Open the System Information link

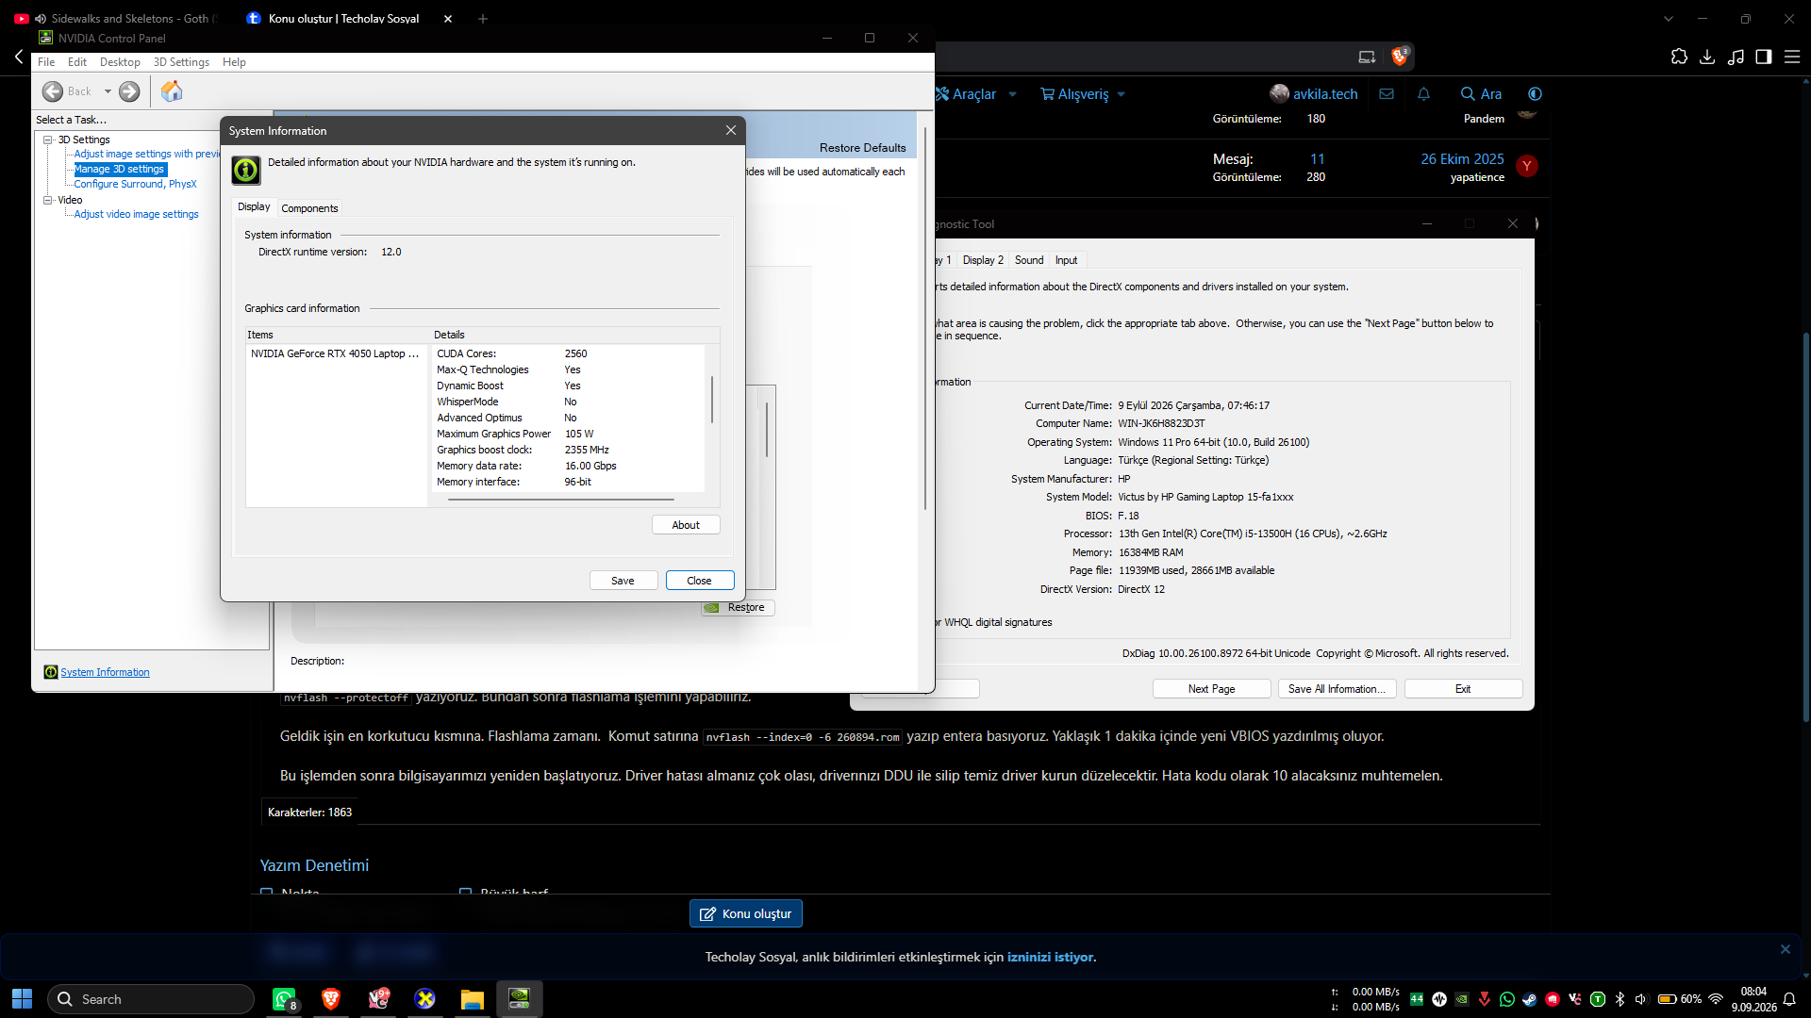105,672
